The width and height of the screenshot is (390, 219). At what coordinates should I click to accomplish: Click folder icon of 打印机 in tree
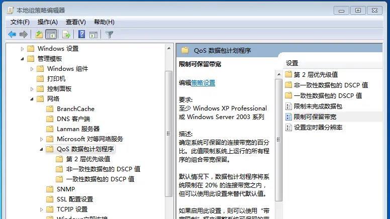click(40, 79)
